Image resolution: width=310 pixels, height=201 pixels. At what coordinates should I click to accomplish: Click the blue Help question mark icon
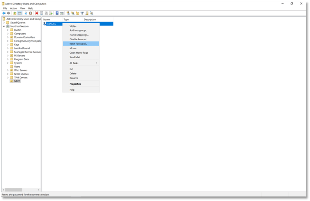coord(57,13)
